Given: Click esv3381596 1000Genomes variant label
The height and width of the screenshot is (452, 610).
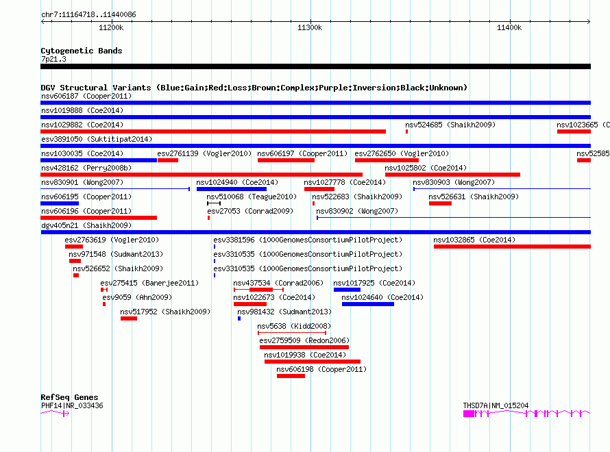Looking at the screenshot, I should pos(308,240).
